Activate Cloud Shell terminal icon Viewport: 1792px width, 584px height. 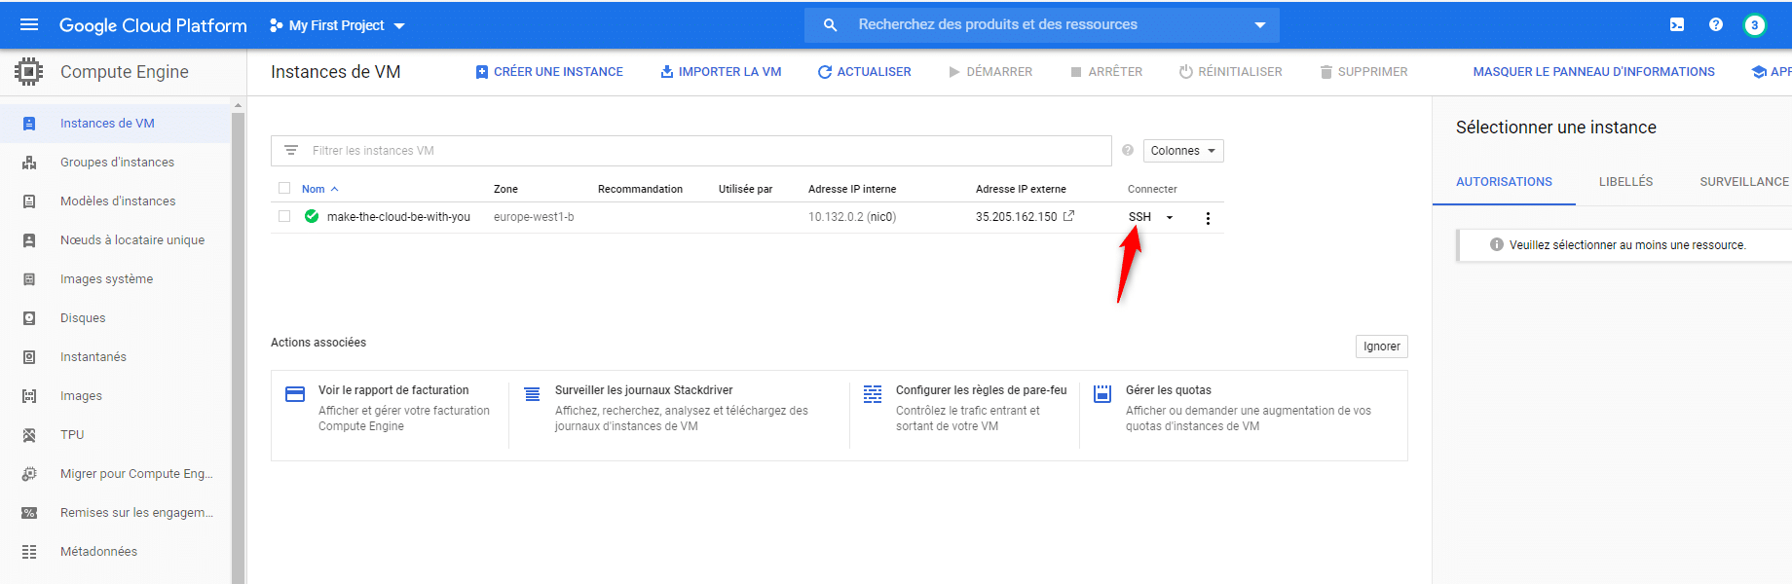[1677, 25]
